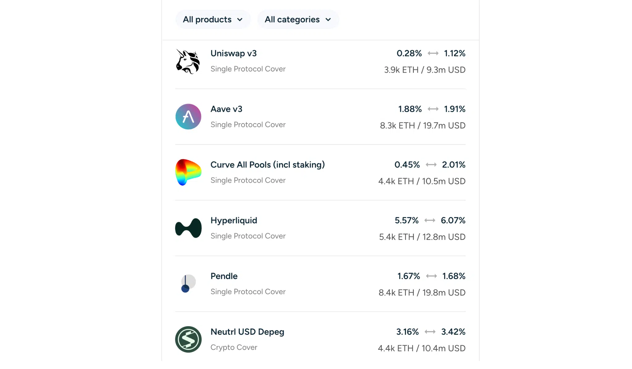
Task: Select the Neutrl USD Depeg logo
Action: (x=188, y=339)
